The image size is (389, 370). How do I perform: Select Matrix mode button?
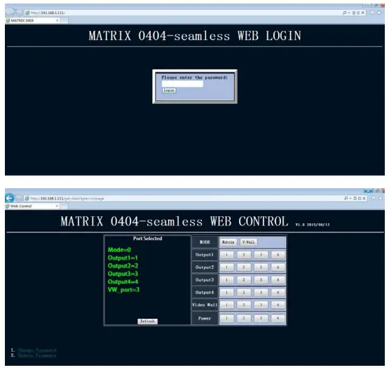(228, 242)
